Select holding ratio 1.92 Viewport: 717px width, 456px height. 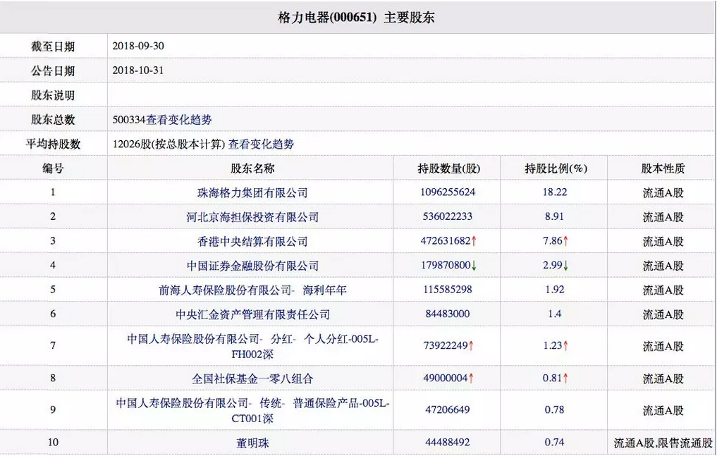[555, 289]
